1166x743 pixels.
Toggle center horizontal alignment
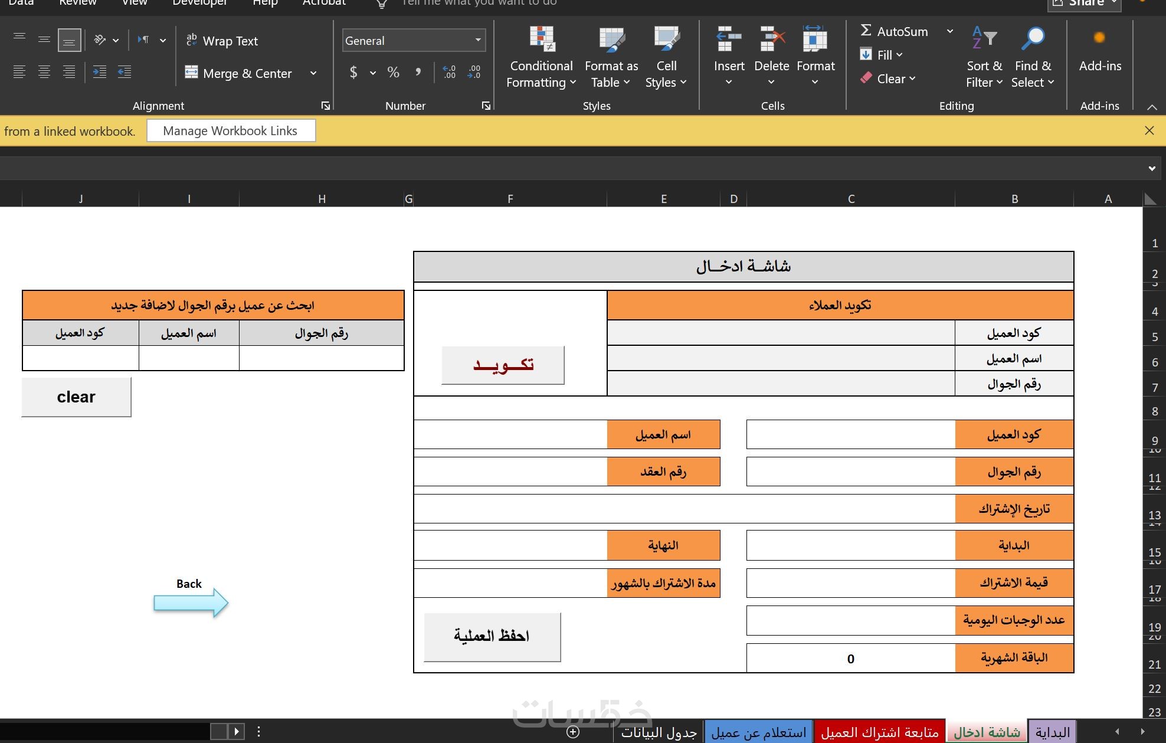tap(44, 72)
